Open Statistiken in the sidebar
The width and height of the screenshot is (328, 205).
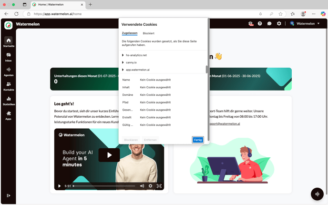click(9, 101)
